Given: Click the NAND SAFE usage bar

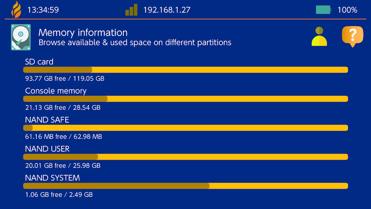Looking at the screenshot, I should click(185, 128).
